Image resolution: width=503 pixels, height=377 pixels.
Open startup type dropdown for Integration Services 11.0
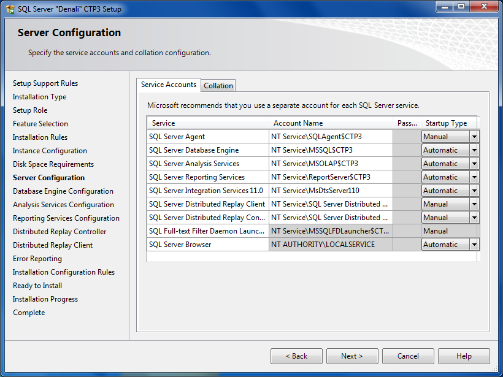tap(474, 191)
